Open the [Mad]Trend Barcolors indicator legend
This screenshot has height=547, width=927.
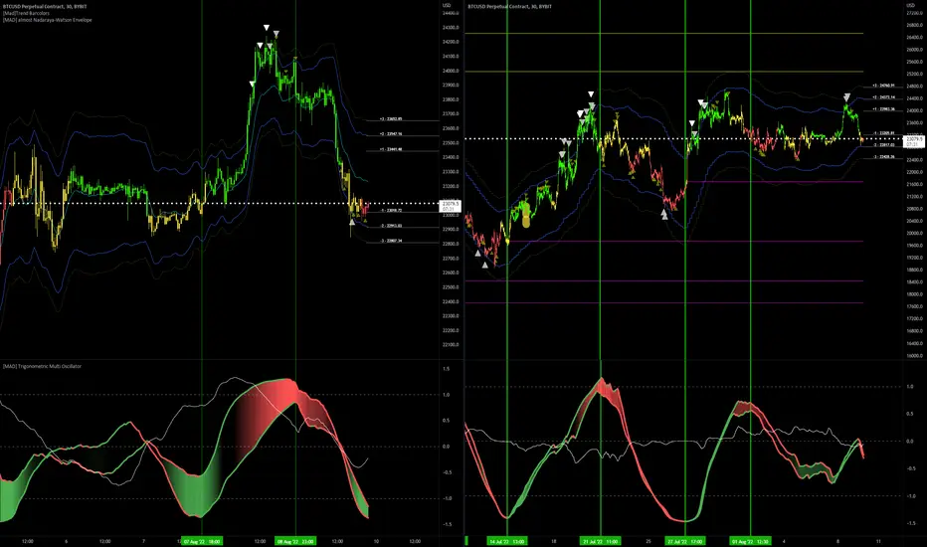coord(26,13)
